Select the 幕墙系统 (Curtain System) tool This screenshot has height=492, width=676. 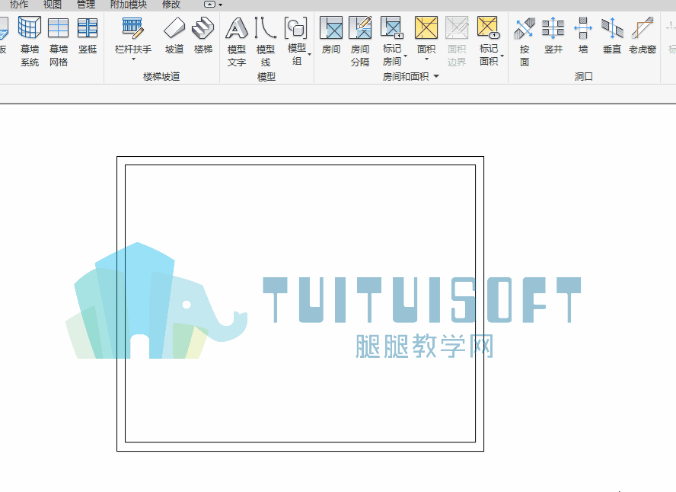30,41
